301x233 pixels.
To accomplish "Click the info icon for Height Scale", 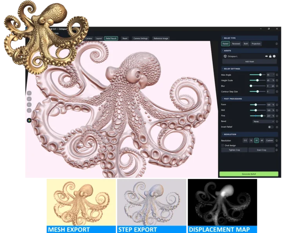I will [277, 81].
